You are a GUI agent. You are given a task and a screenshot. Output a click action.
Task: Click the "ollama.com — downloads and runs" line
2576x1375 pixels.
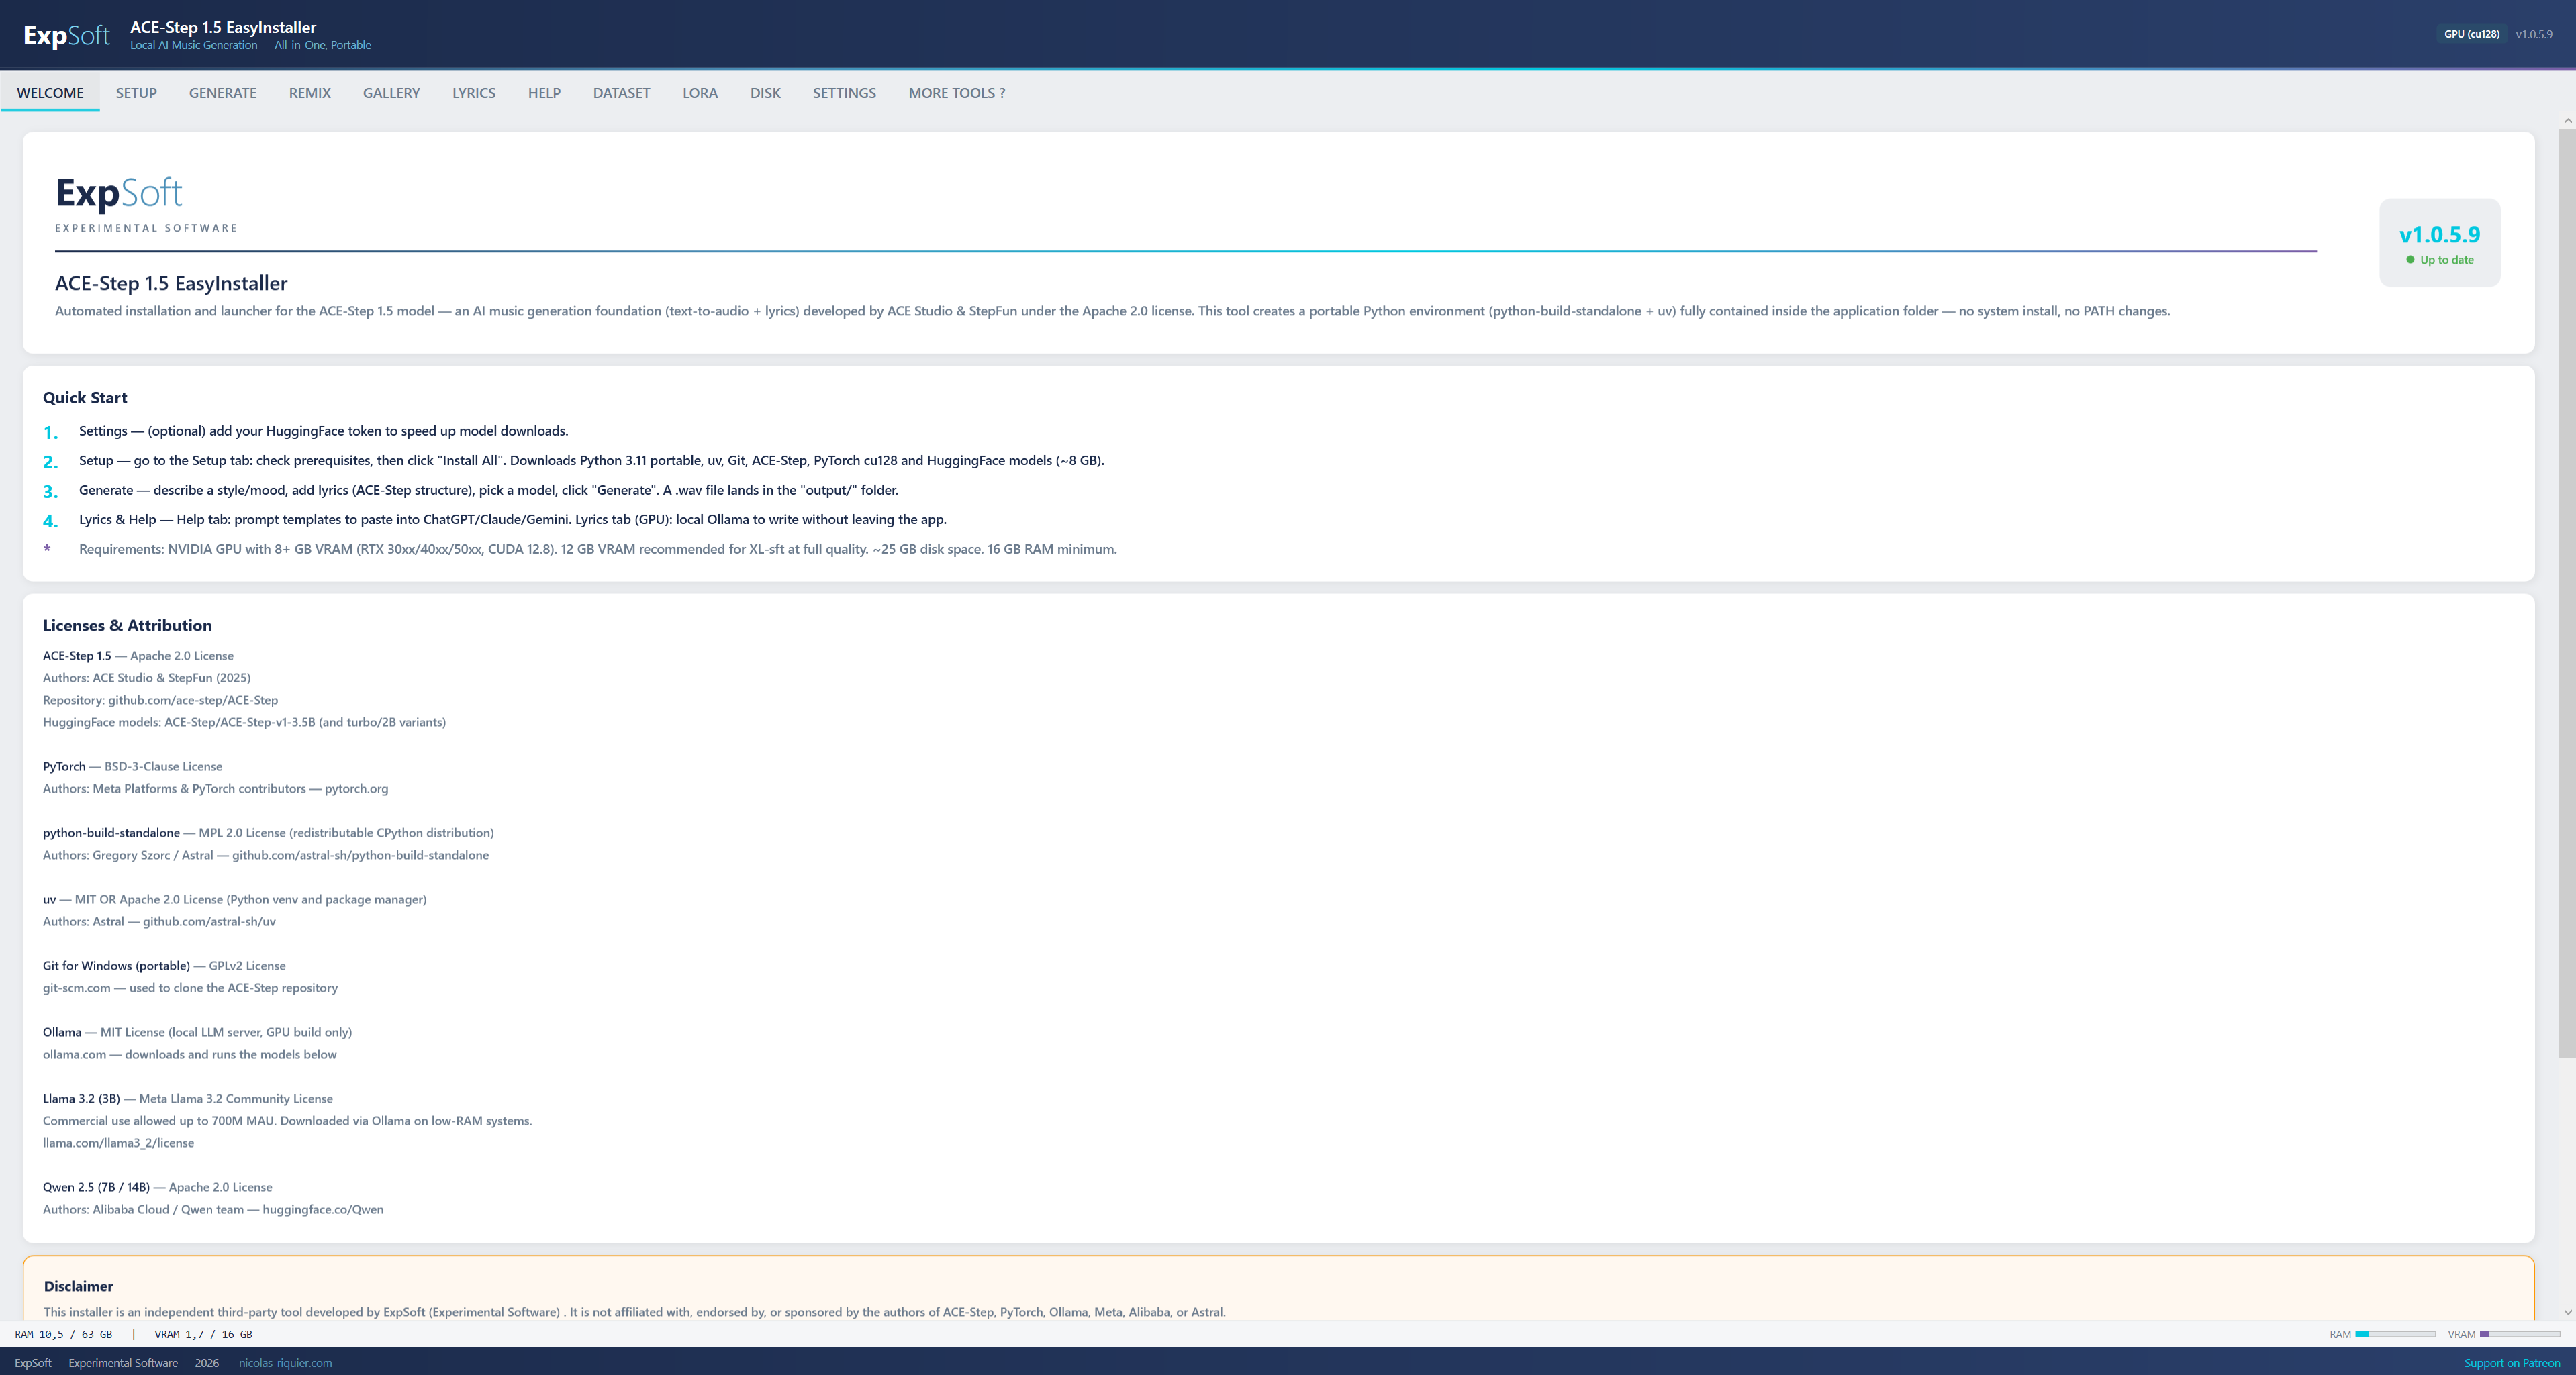coord(190,1054)
